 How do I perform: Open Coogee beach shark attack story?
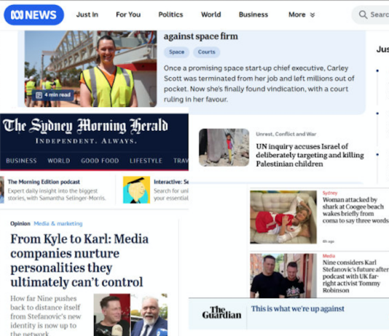[x=355, y=210]
